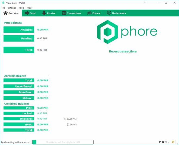Click the Phore app icon in title bar
Image resolution: width=179 pixels, height=145 pixels.
(x=3, y=3)
